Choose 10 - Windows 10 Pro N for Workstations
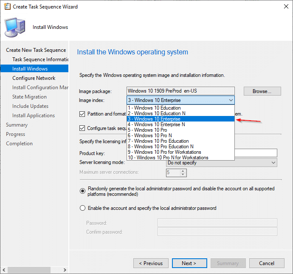The height and width of the screenshot is (274, 293). [180, 158]
